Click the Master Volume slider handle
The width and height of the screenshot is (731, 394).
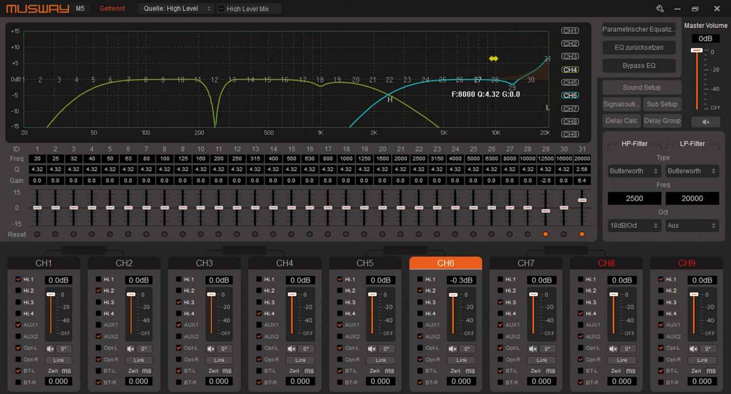coord(697,51)
